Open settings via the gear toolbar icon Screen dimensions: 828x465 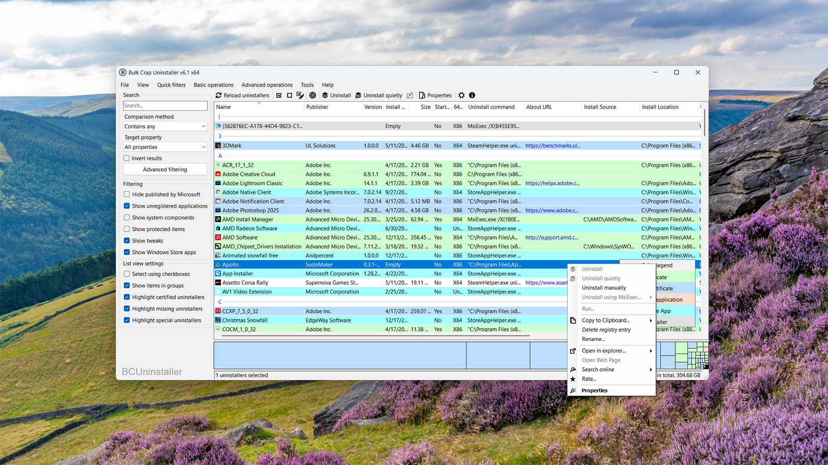click(x=461, y=95)
